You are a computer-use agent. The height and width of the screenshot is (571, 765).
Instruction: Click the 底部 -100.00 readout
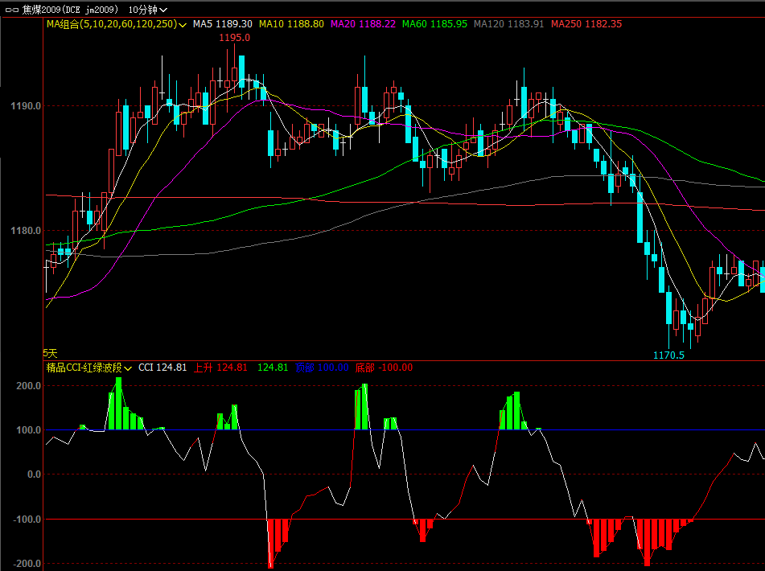[384, 368]
